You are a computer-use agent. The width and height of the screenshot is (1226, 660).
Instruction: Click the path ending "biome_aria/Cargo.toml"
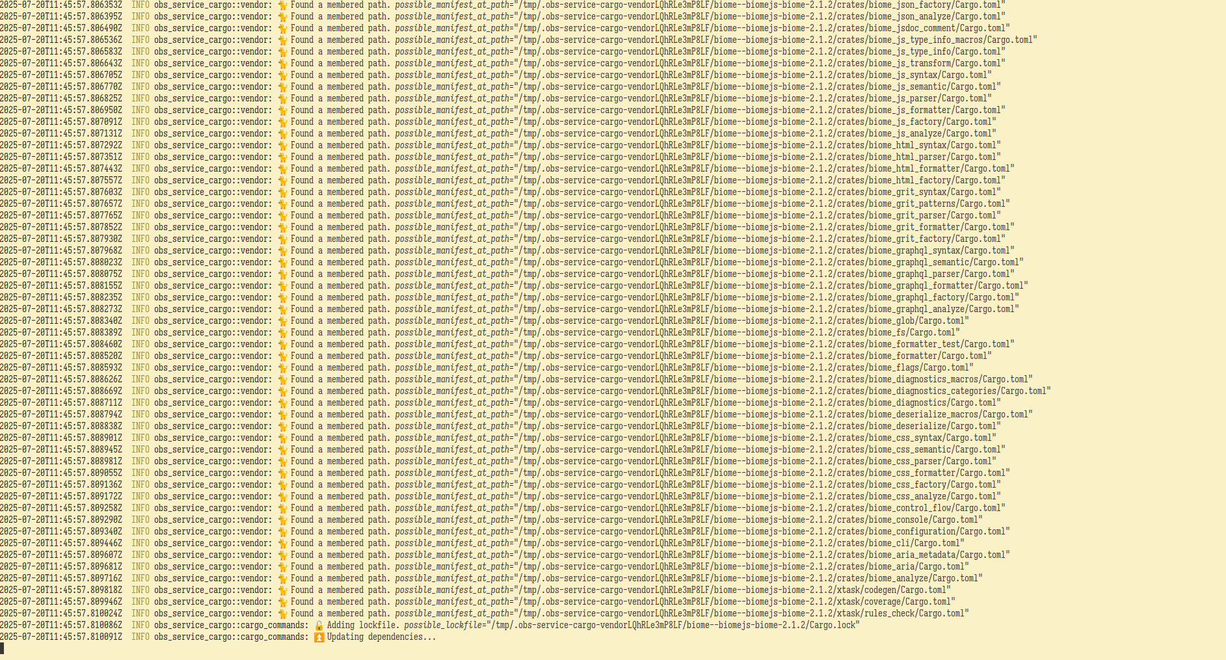(x=741, y=566)
